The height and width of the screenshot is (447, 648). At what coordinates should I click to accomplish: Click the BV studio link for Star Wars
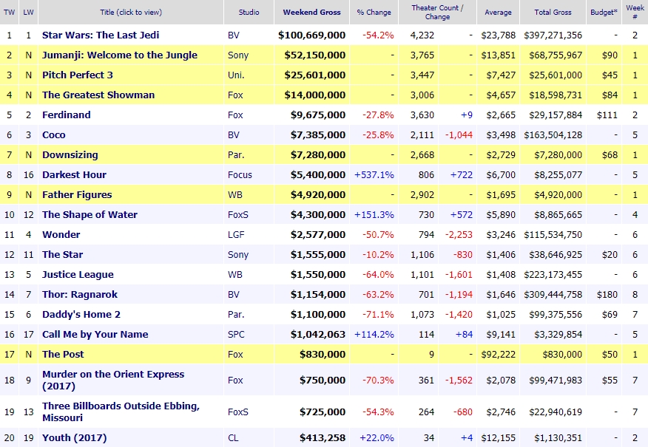[234, 35]
